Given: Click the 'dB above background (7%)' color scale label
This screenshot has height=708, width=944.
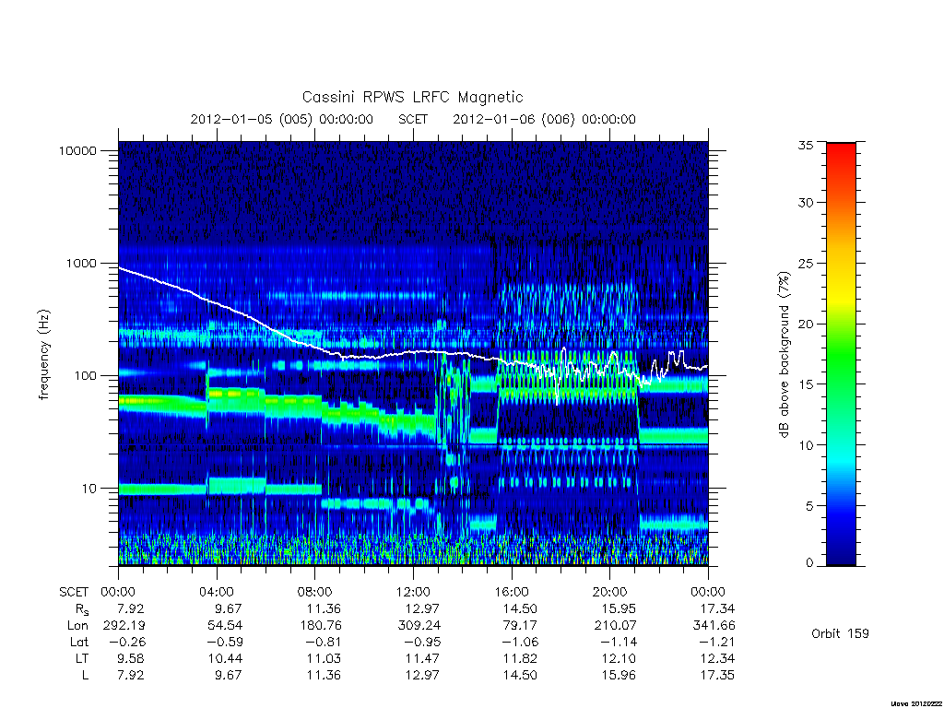Looking at the screenshot, I should point(784,355).
